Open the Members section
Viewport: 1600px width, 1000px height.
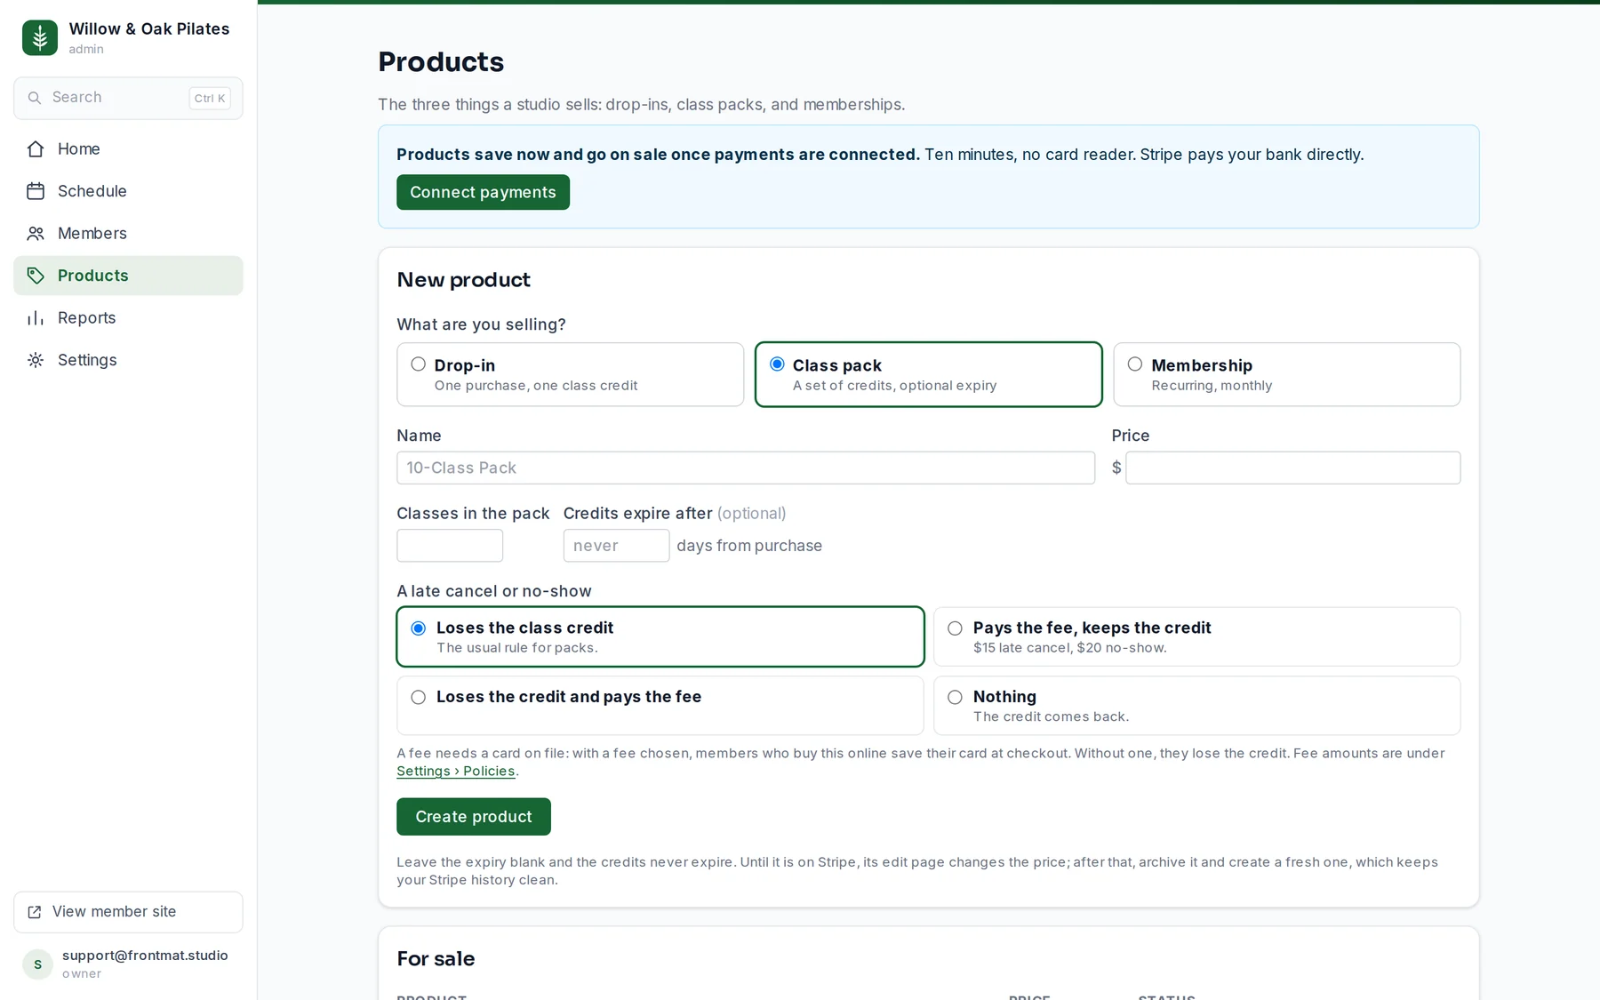pos(128,234)
